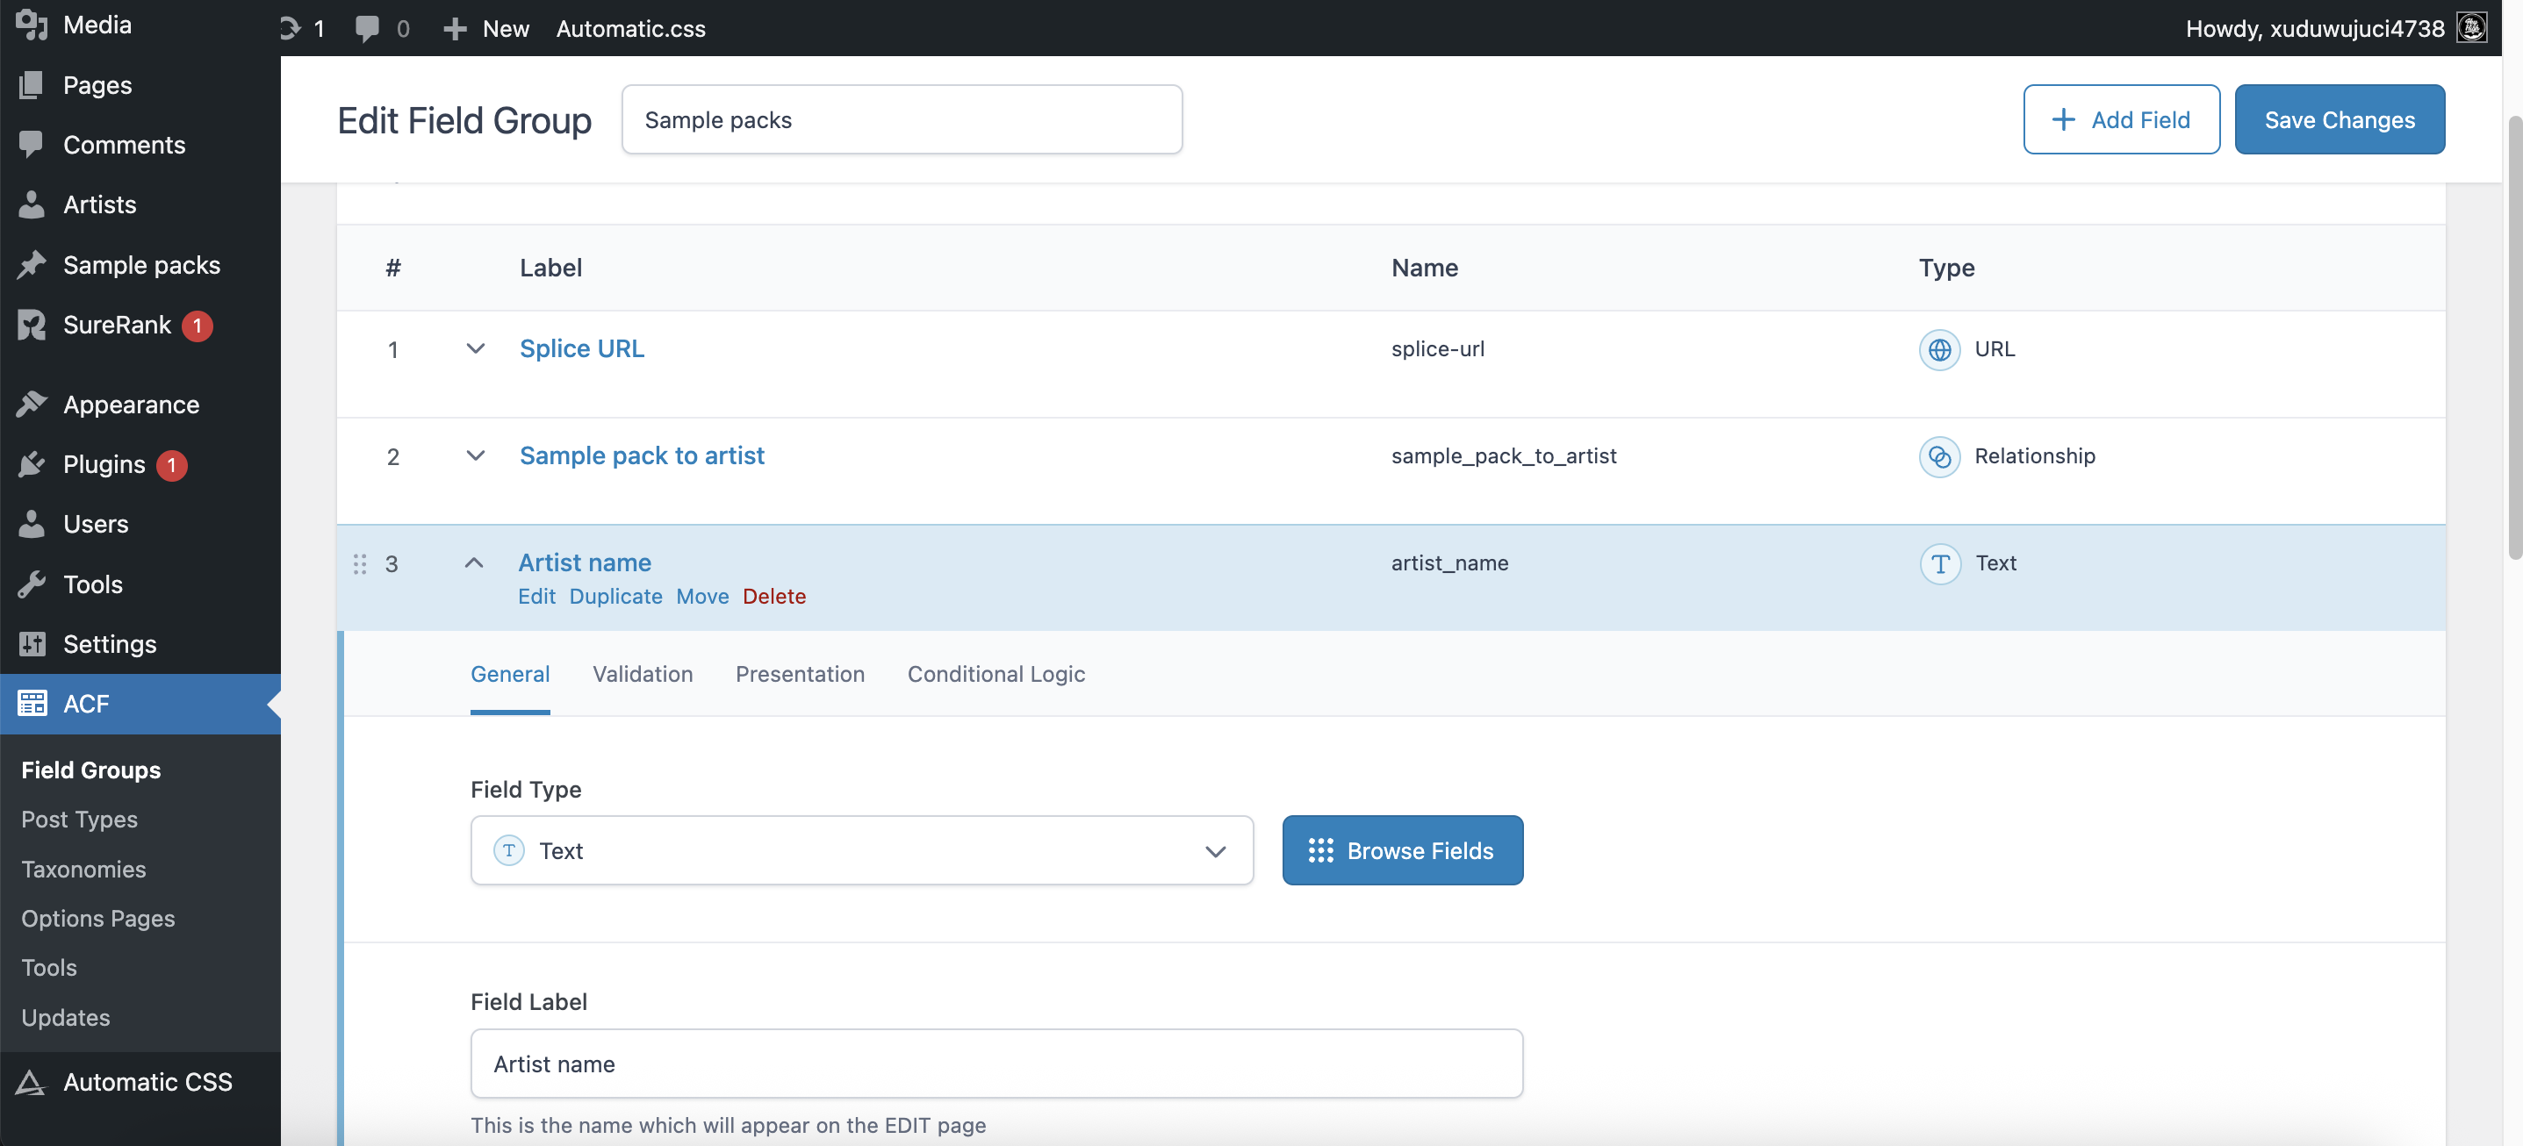Click the URL field type globe icon

pos(1938,349)
